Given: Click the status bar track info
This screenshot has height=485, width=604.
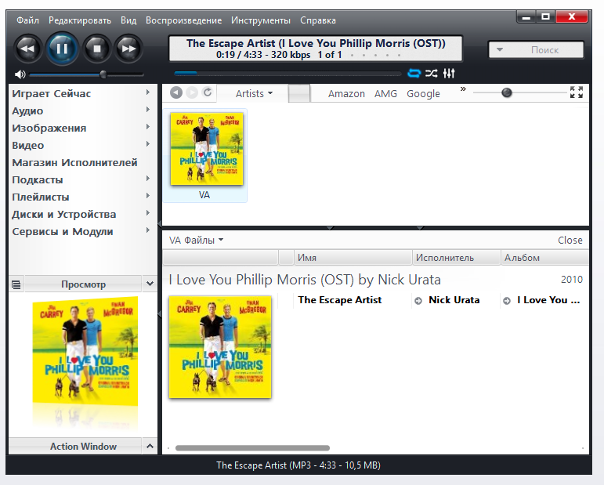Looking at the screenshot, I should click(298, 465).
